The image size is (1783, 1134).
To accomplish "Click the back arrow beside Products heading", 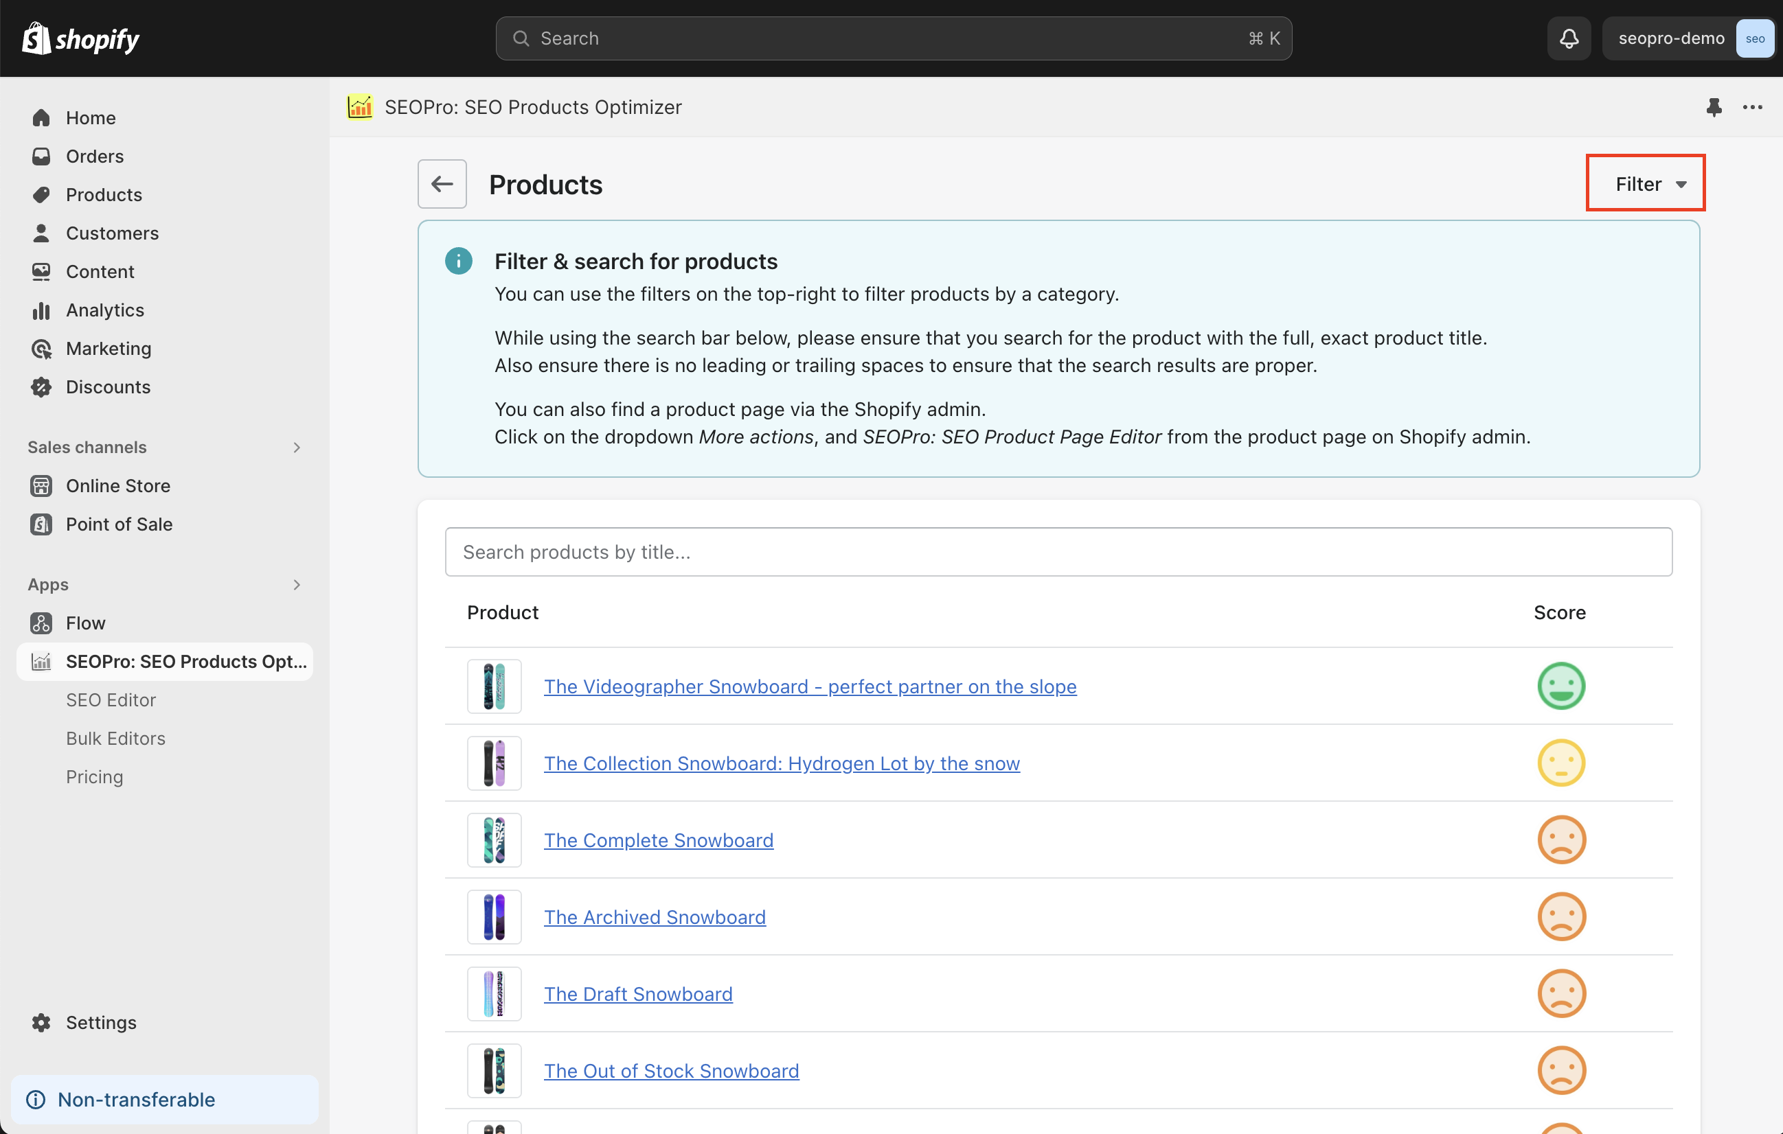I will tap(442, 183).
